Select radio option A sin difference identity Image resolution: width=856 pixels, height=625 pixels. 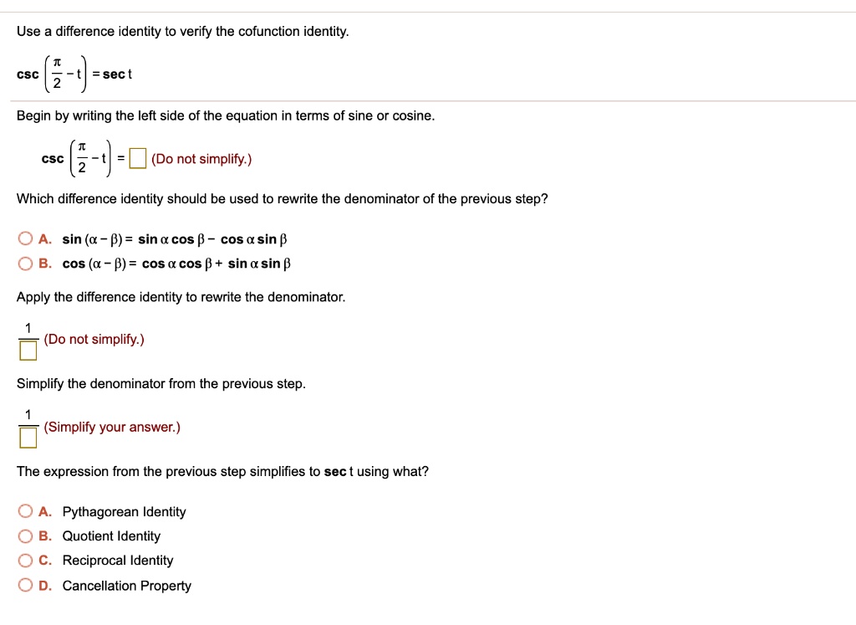(x=25, y=238)
